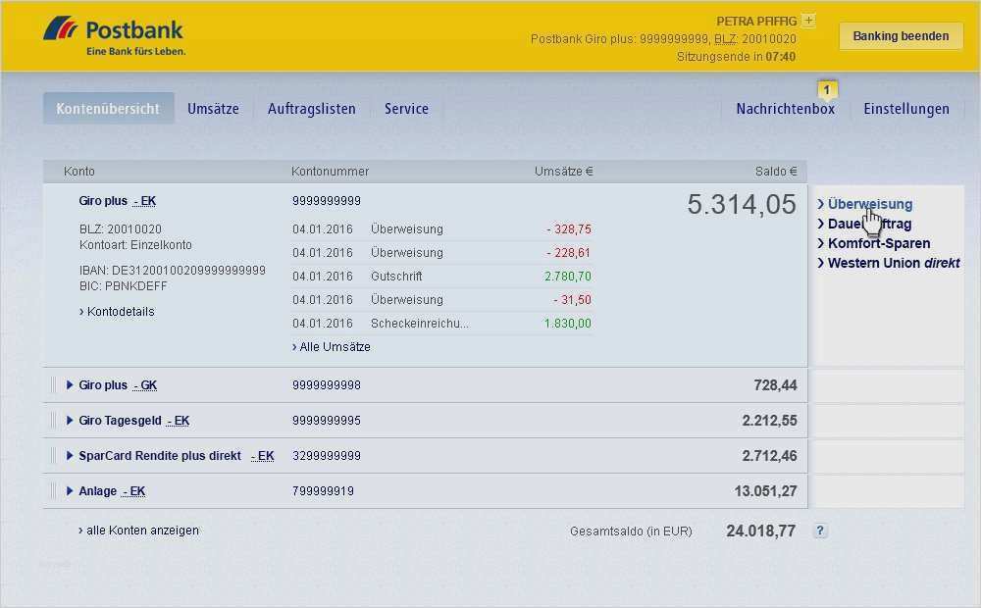Click the balance 2.212,55
The image size is (981, 608).
(769, 421)
